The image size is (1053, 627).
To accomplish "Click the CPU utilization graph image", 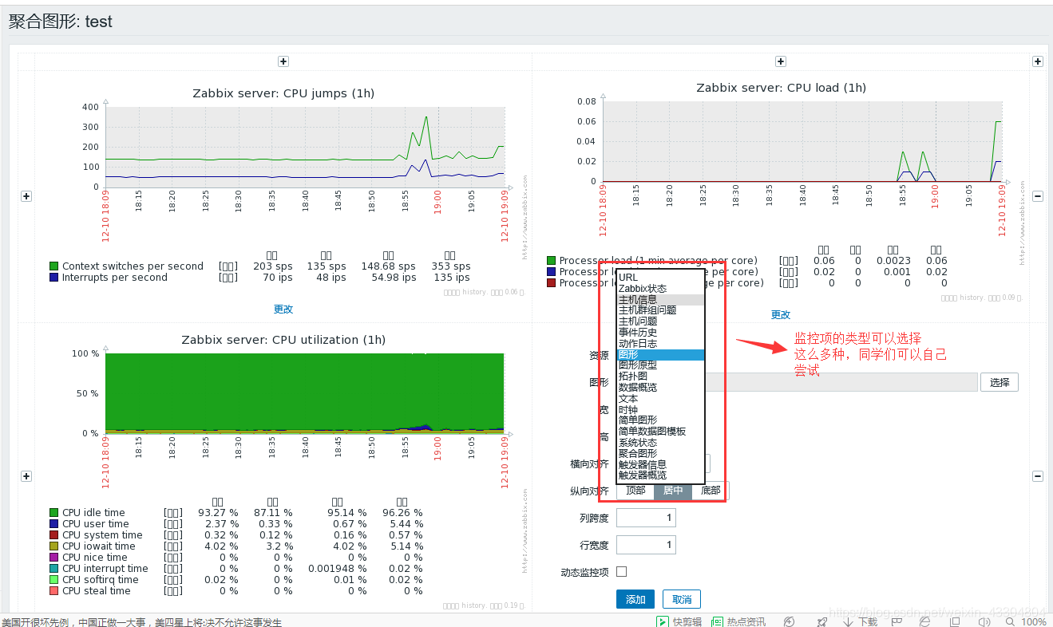I will click(283, 471).
